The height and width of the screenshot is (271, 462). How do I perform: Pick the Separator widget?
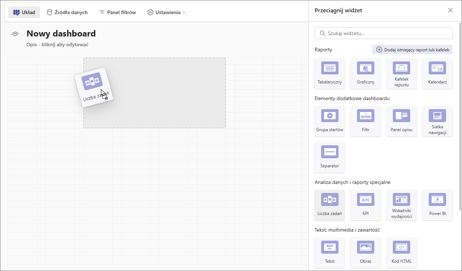click(329, 158)
